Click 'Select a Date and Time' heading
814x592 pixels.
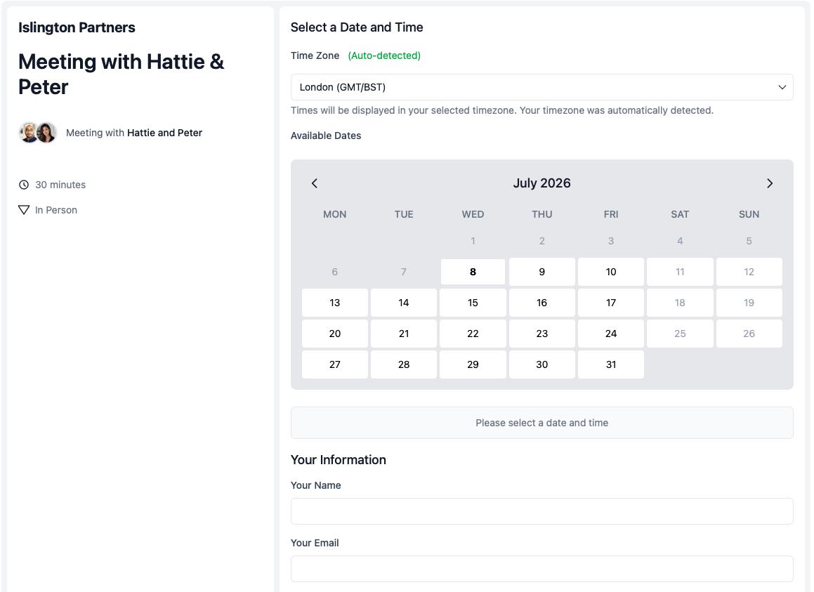click(357, 27)
